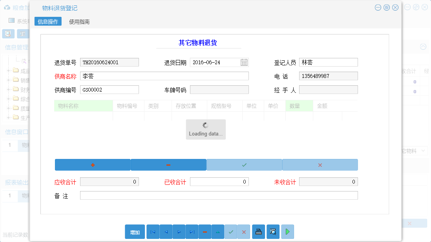Click the print icon in the bottom toolbar
Screen dimensions: 431x242
[258, 232]
